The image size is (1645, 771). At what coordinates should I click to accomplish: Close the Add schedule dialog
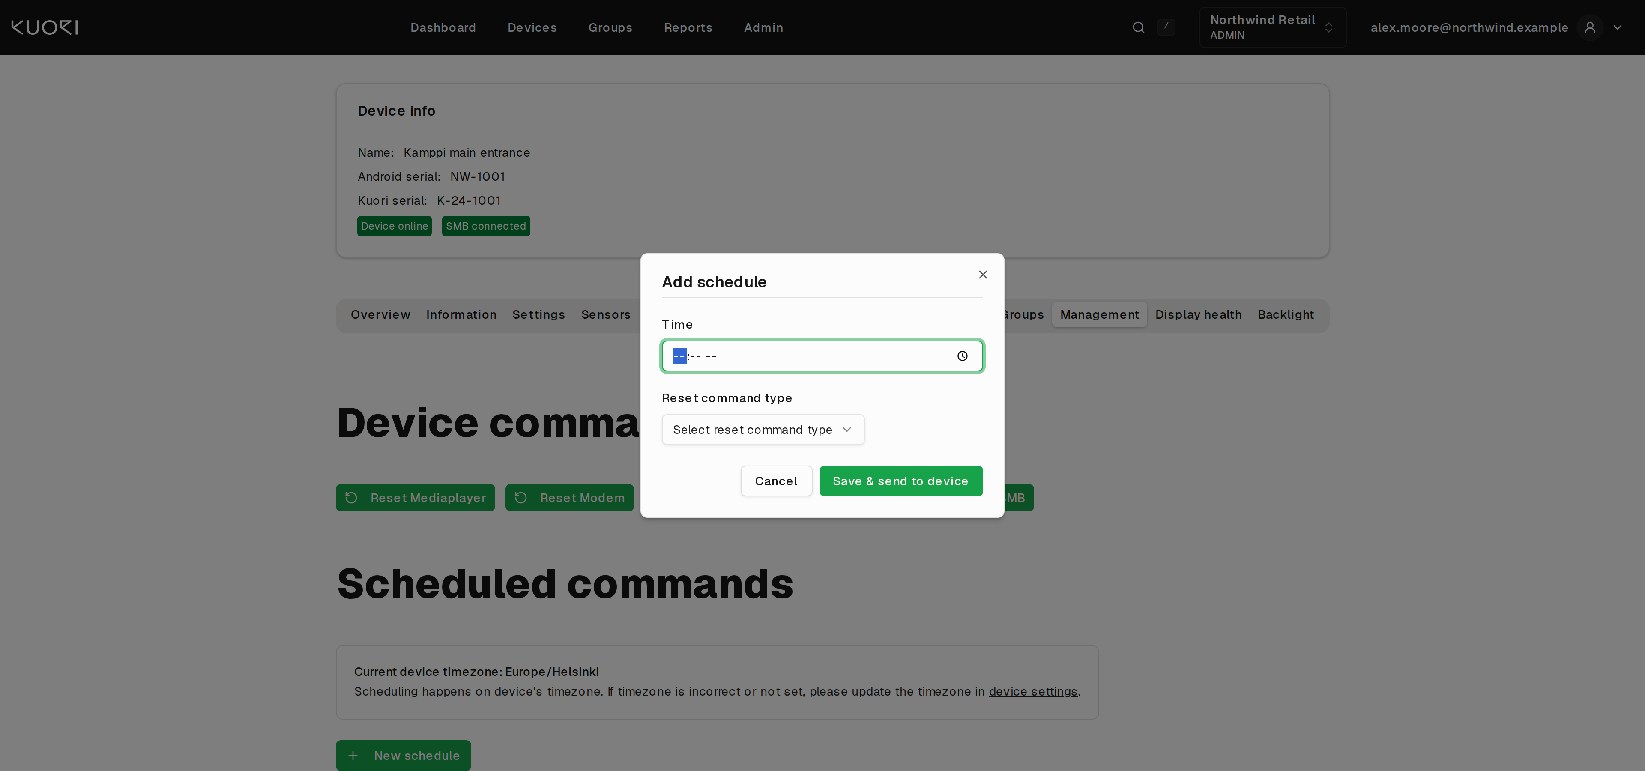click(983, 275)
